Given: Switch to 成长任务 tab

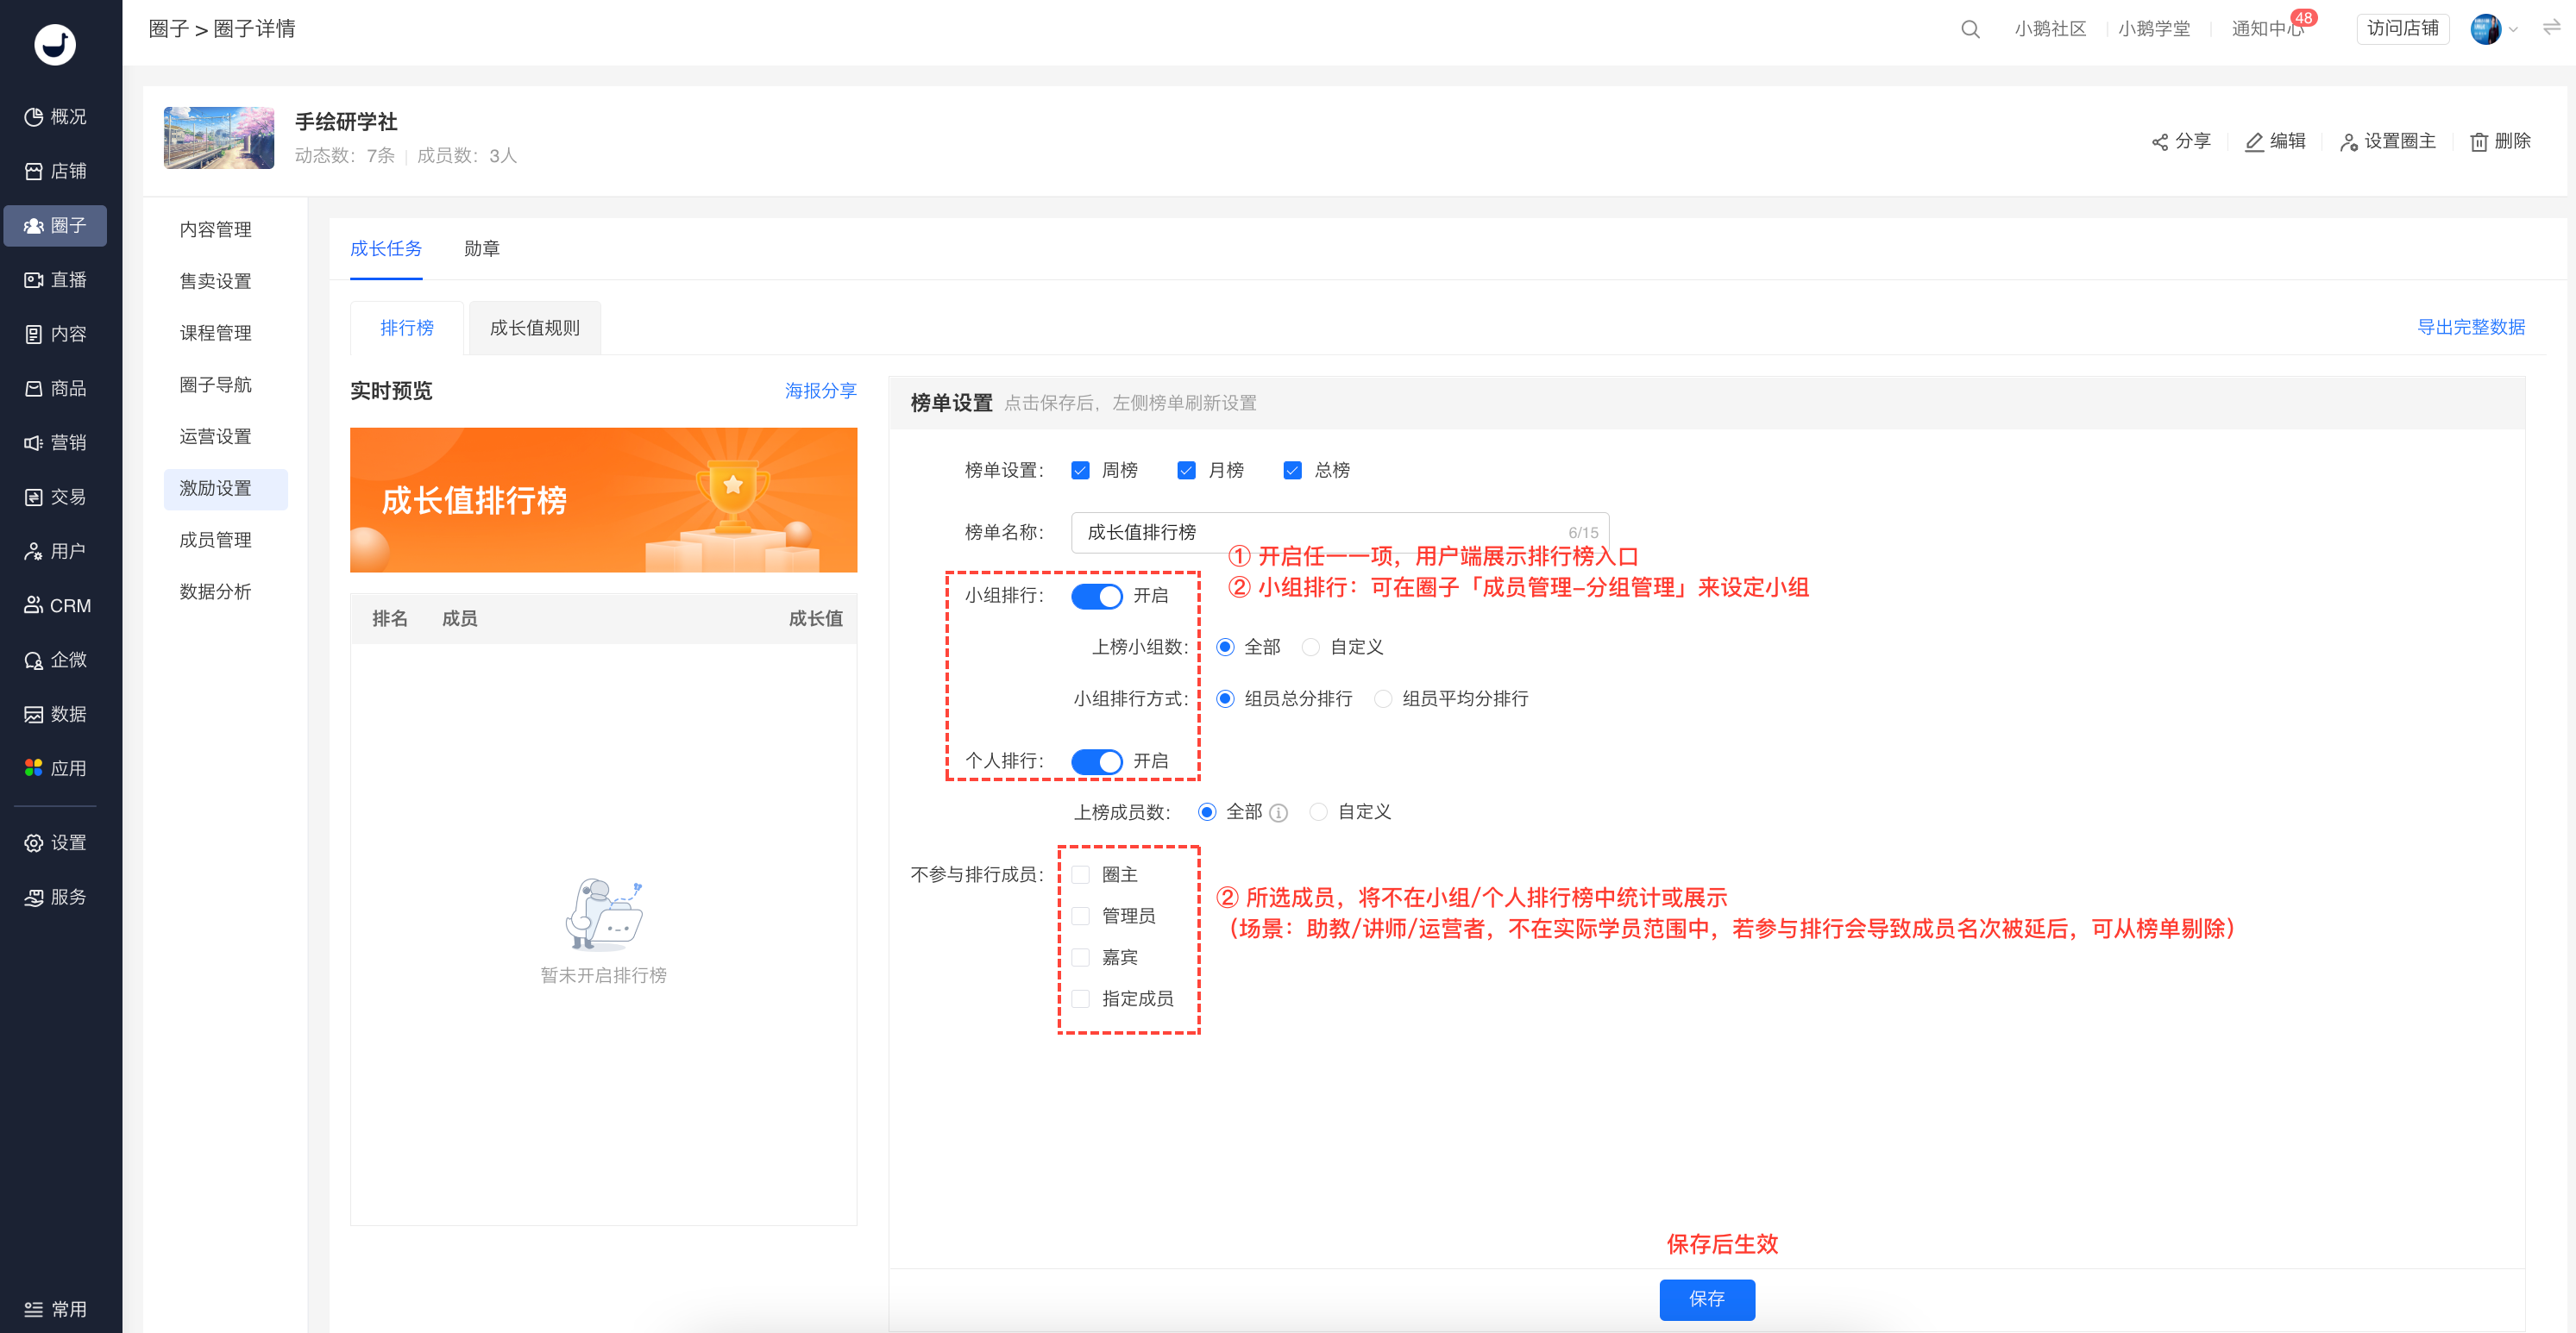Looking at the screenshot, I should [386, 249].
